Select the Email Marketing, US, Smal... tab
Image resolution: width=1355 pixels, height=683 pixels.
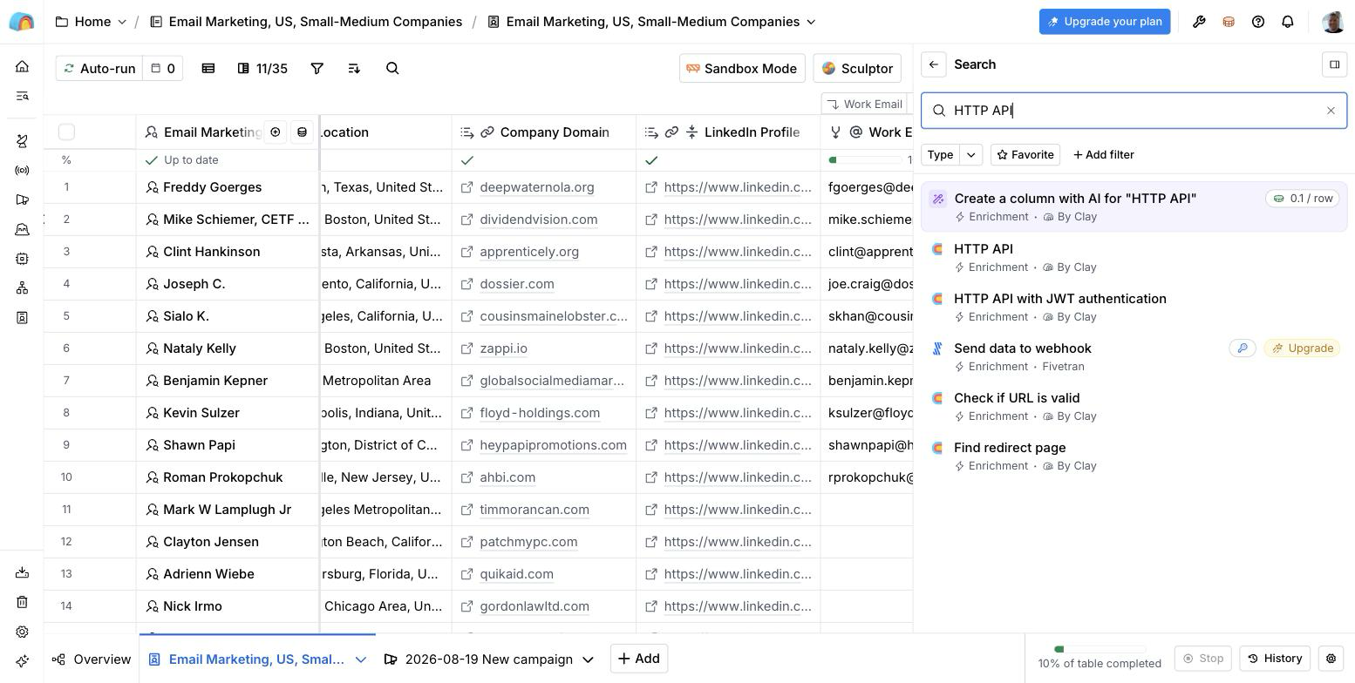[x=258, y=659]
